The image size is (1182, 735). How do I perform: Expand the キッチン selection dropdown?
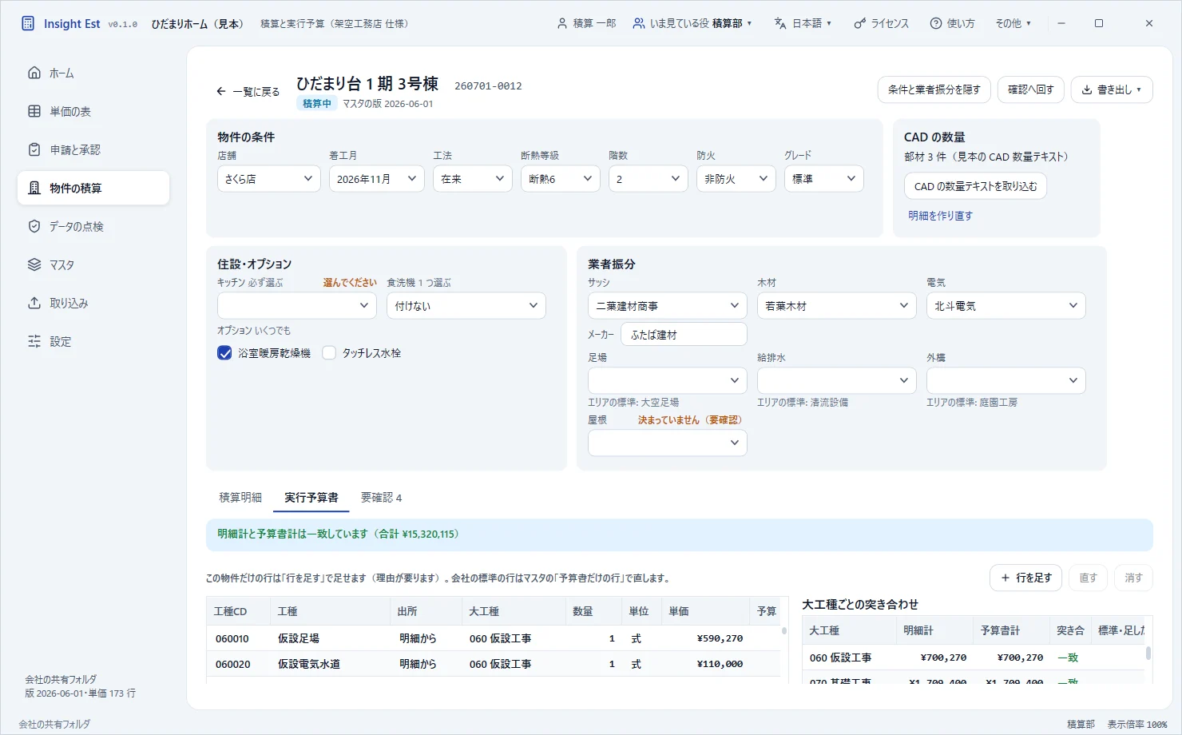pyautogui.click(x=297, y=305)
